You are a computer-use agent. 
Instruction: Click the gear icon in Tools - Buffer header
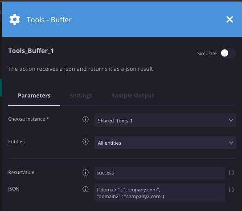[15, 20]
